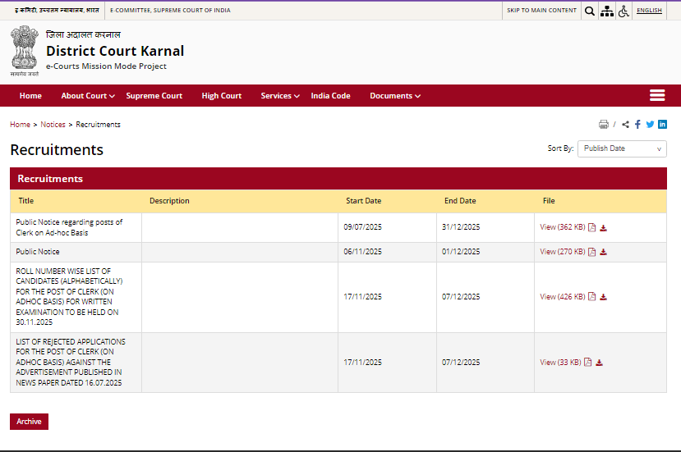
Task: View the 33 KB file
Action: coord(560,363)
